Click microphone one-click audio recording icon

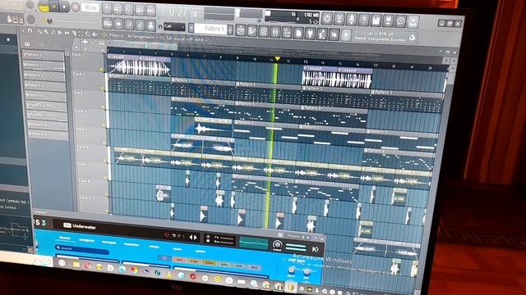click(x=351, y=20)
